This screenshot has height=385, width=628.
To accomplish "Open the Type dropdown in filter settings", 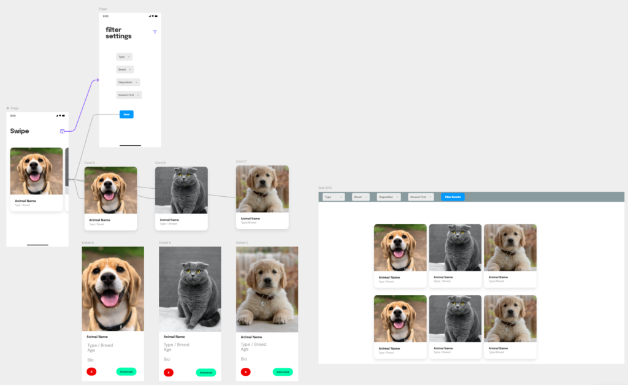I will (x=124, y=56).
